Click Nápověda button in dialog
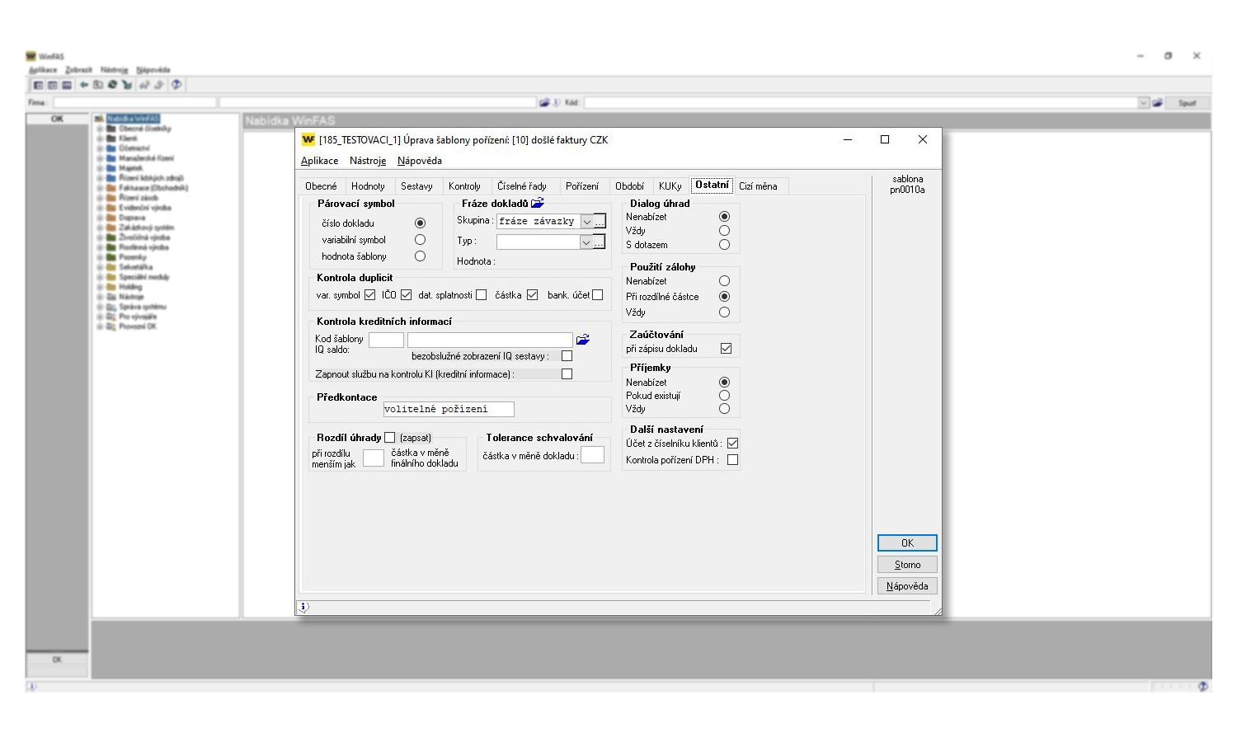The width and height of the screenshot is (1237, 742). point(907,586)
